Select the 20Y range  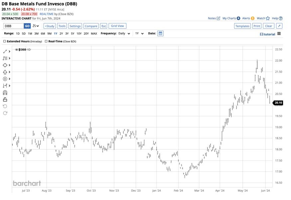[x=86, y=34]
